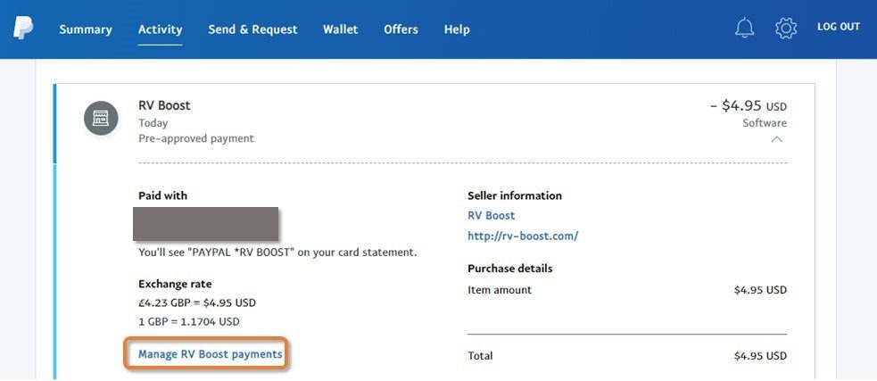
Task: Click the LOG OUT button
Action: pyautogui.click(x=839, y=27)
